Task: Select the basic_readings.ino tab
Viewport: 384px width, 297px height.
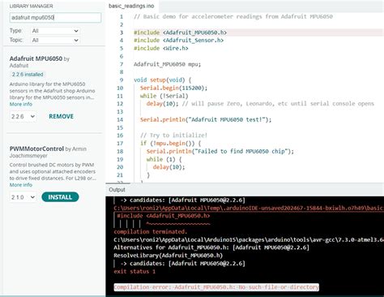Action: pyautogui.click(x=131, y=6)
